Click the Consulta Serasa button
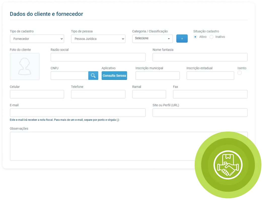The height and width of the screenshot is (200, 263). coord(114,76)
